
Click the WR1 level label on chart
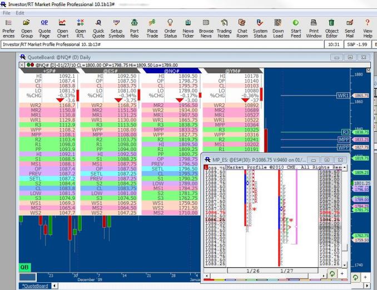343,96
